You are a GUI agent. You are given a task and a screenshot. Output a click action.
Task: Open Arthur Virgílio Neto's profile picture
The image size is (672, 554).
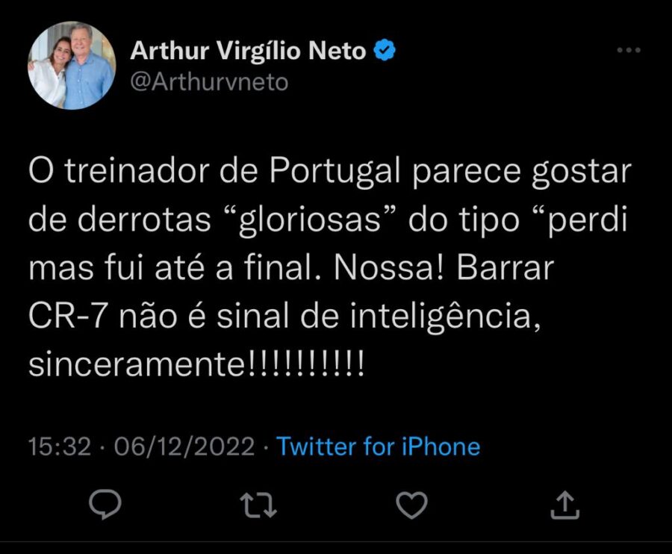[x=72, y=66]
